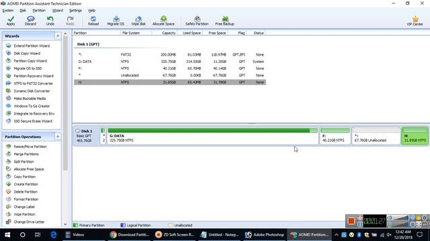
Task: Select Allocate Free Space operation
Action: pos(29,169)
